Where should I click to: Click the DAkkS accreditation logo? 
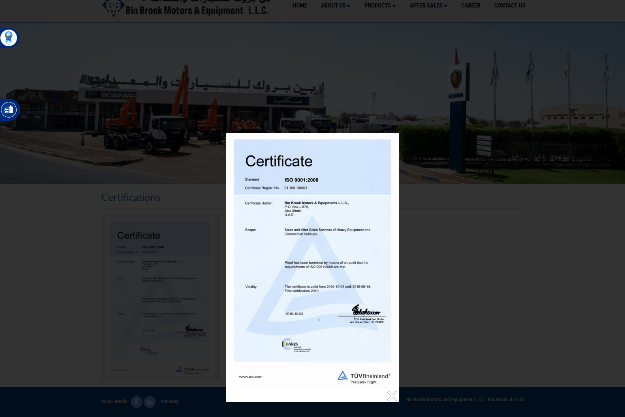point(296,345)
